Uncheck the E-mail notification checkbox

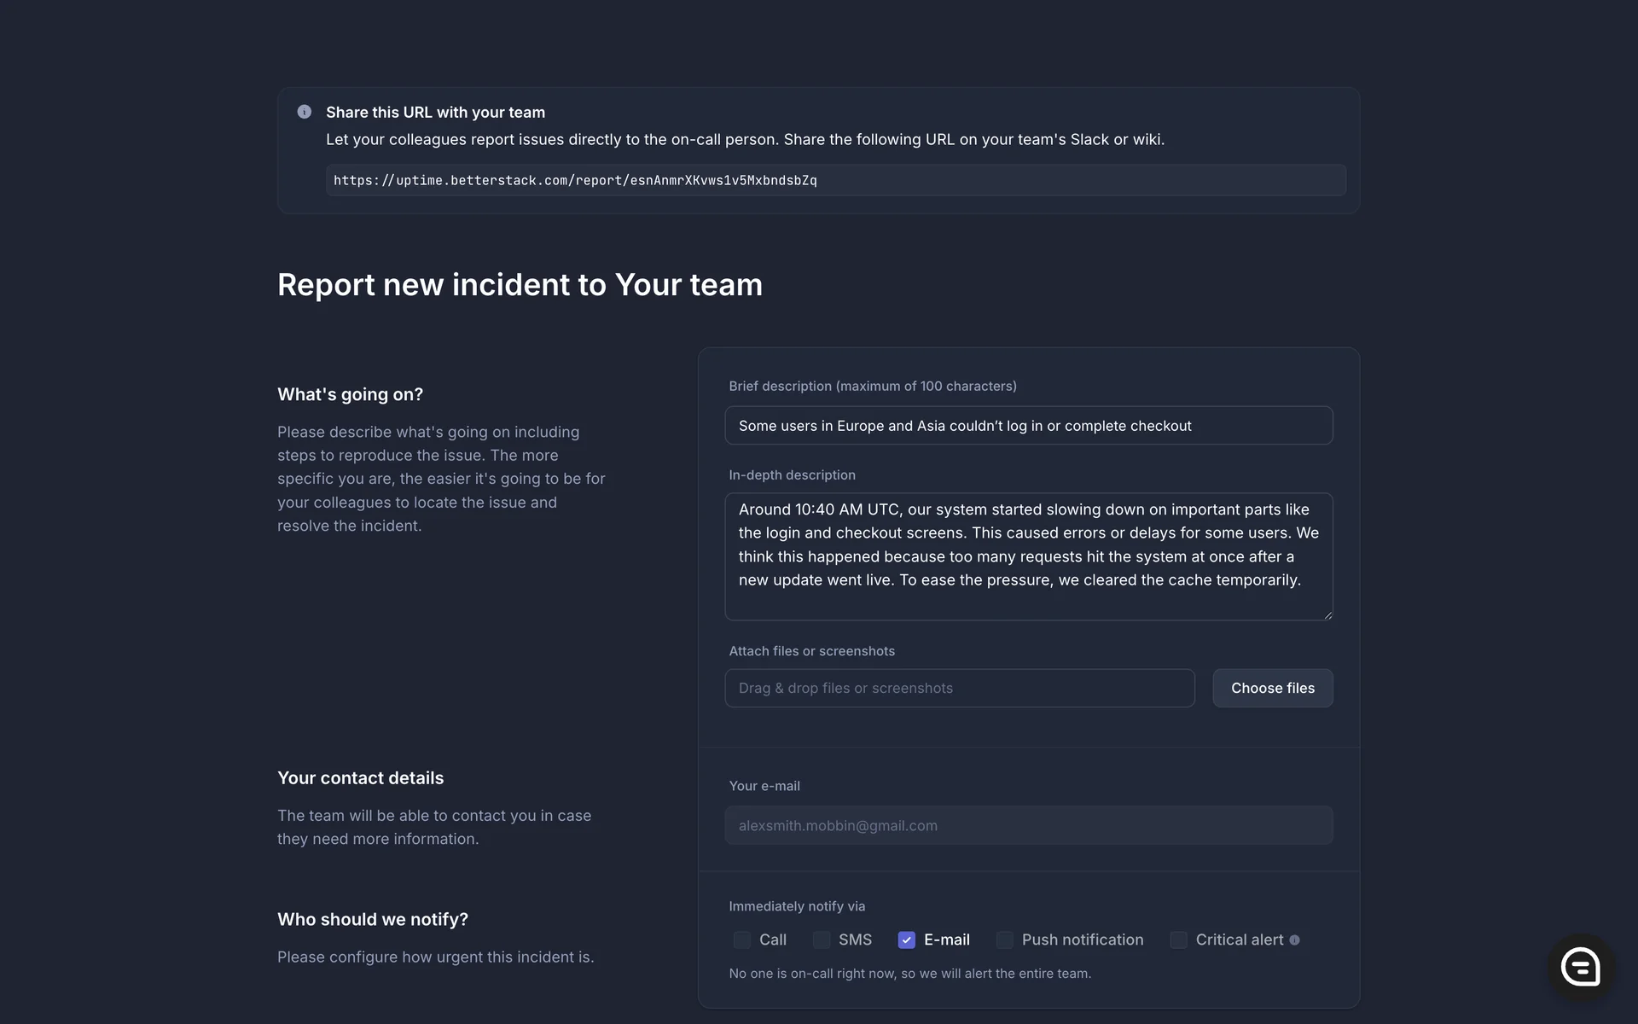click(906, 940)
